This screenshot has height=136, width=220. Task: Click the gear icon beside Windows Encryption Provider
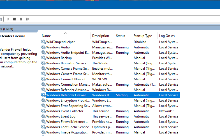tap(43, 100)
